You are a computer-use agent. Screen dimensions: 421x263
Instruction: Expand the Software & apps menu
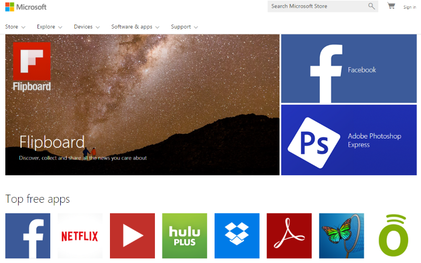[x=135, y=27]
